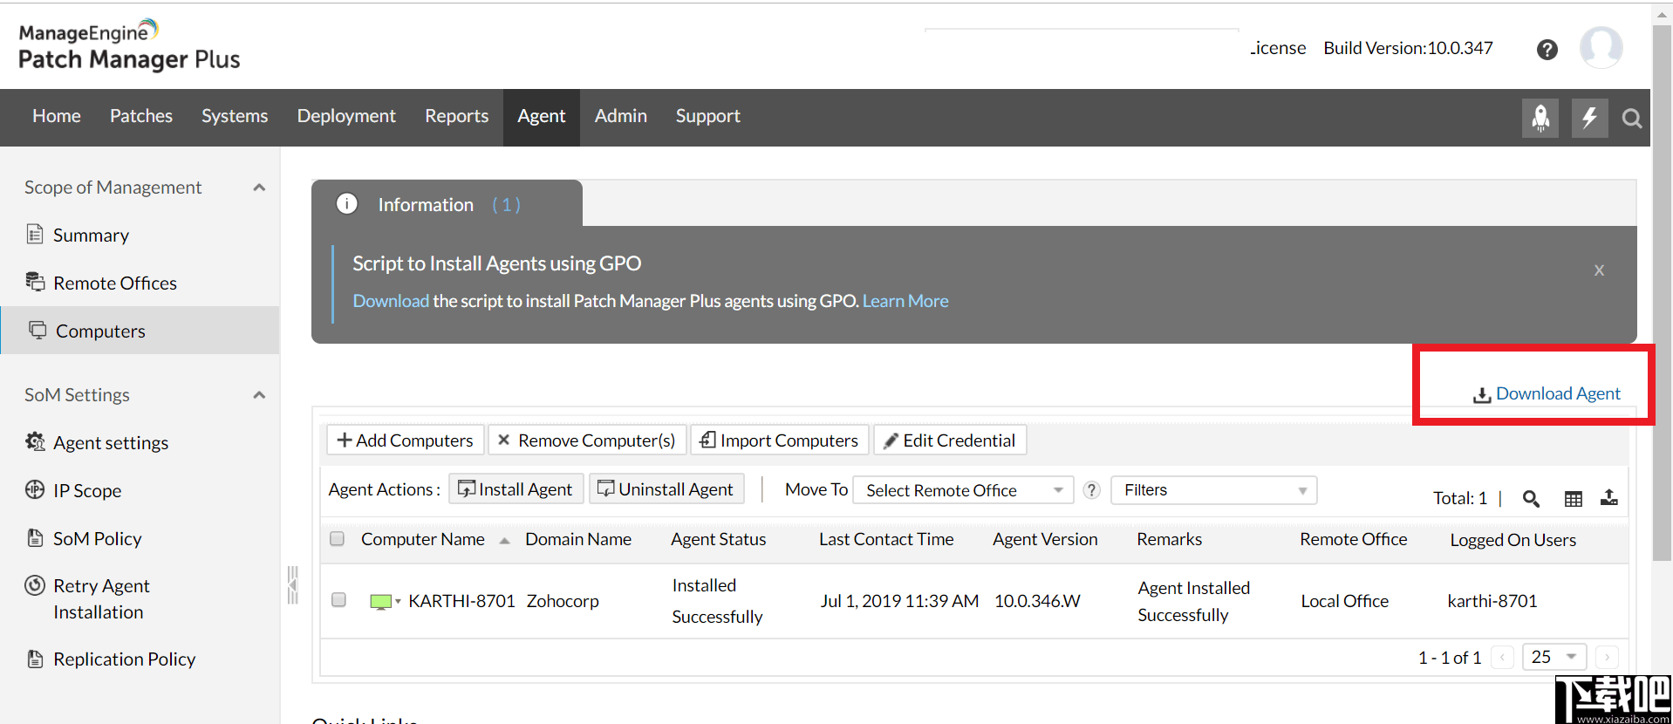Open the user profile avatar
The width and height of the screenshot is (1673, 724).
click(1601, 47)
